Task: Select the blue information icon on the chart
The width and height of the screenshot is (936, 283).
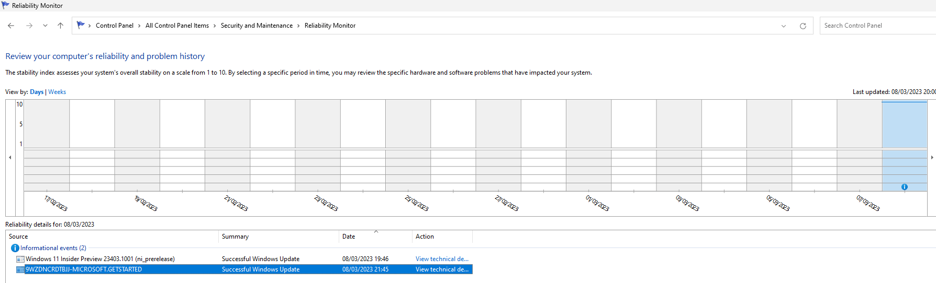Action: pyautogui.click(x=904, y=187)
